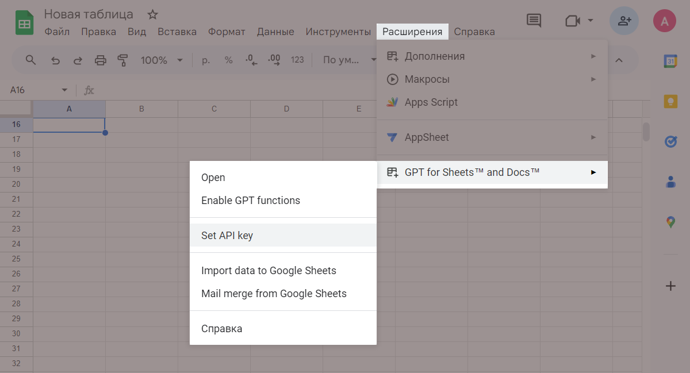Open the video call dropdown arrow

click(591, 21)
